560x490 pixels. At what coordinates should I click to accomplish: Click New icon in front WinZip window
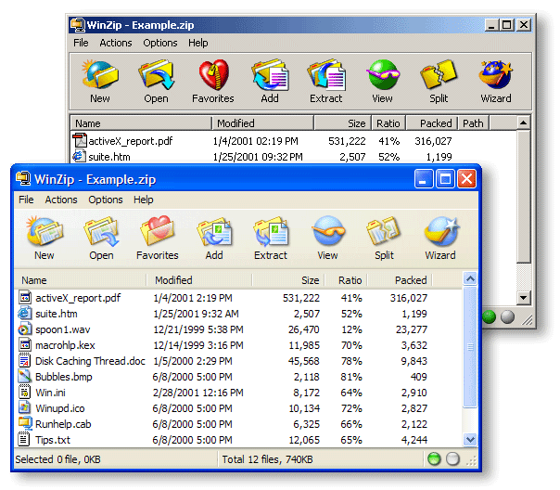[x=45, y=231]
